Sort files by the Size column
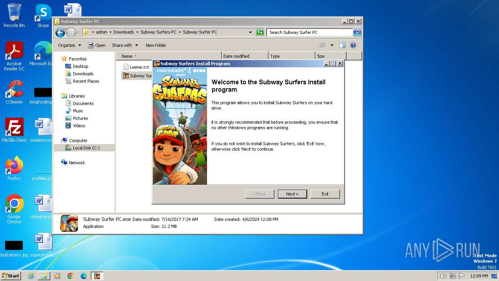This screenshot has width=499, height=281. click(331, 56)
